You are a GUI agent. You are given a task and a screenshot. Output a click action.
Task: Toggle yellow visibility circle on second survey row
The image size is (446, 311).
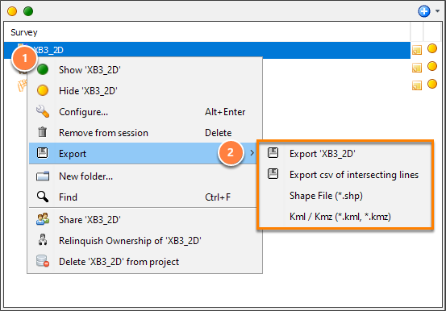point(432,66)
